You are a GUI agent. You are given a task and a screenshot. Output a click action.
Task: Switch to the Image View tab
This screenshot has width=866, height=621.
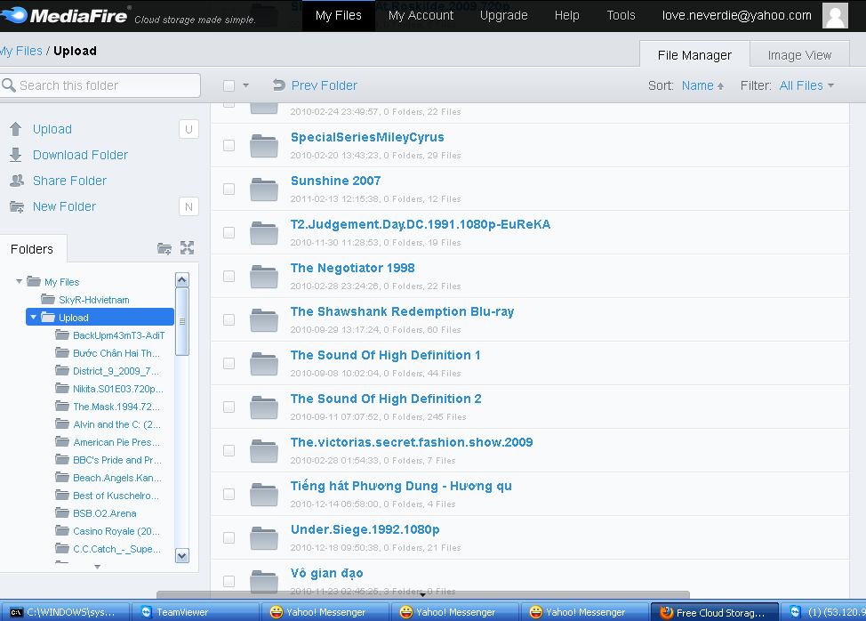click(x=799, y=54)
